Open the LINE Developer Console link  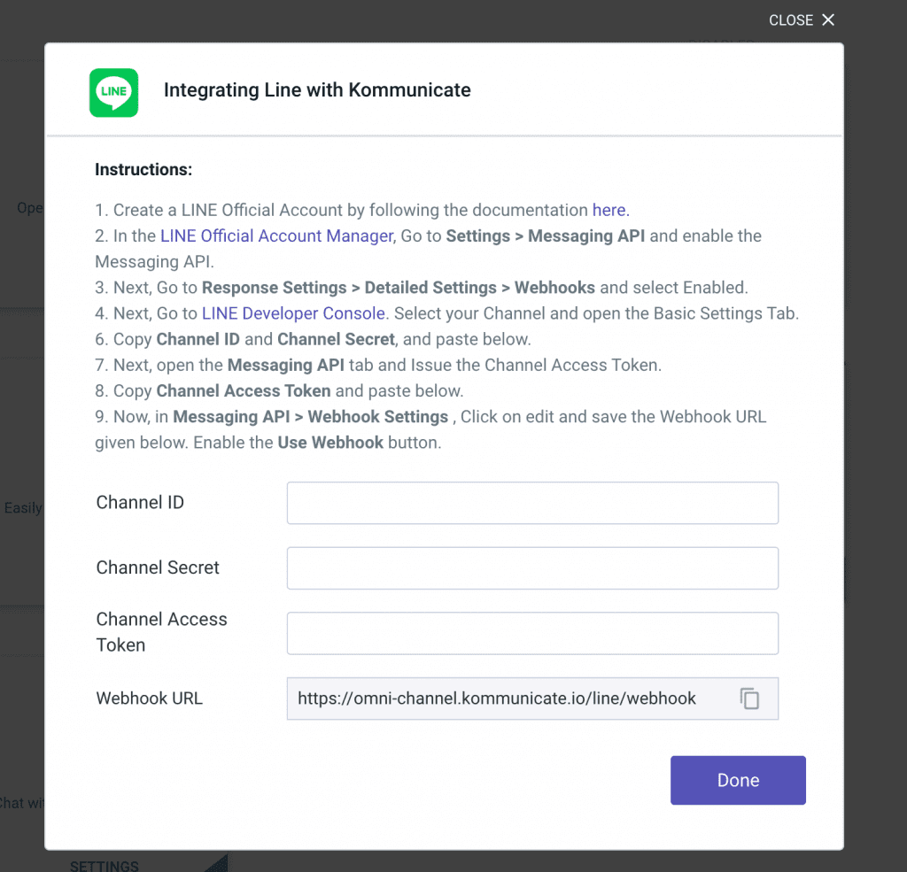point(293,313)
